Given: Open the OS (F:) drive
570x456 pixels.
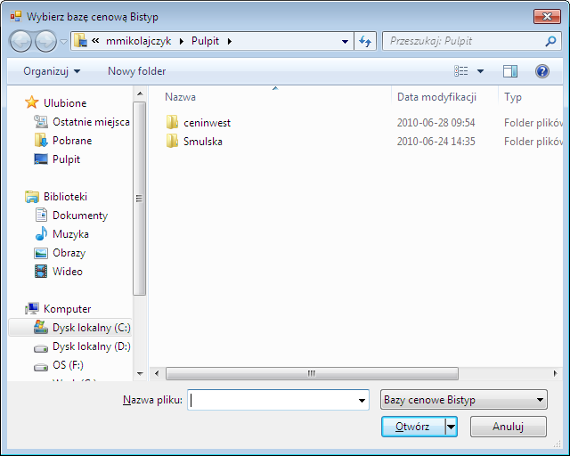Looking at the screenshot, I should (x=68, y=365).
